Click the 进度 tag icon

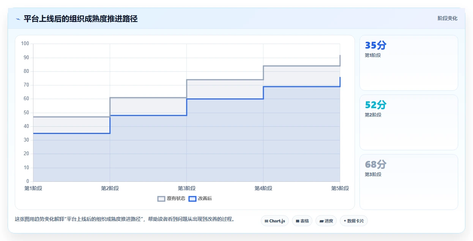coord(321,221)
